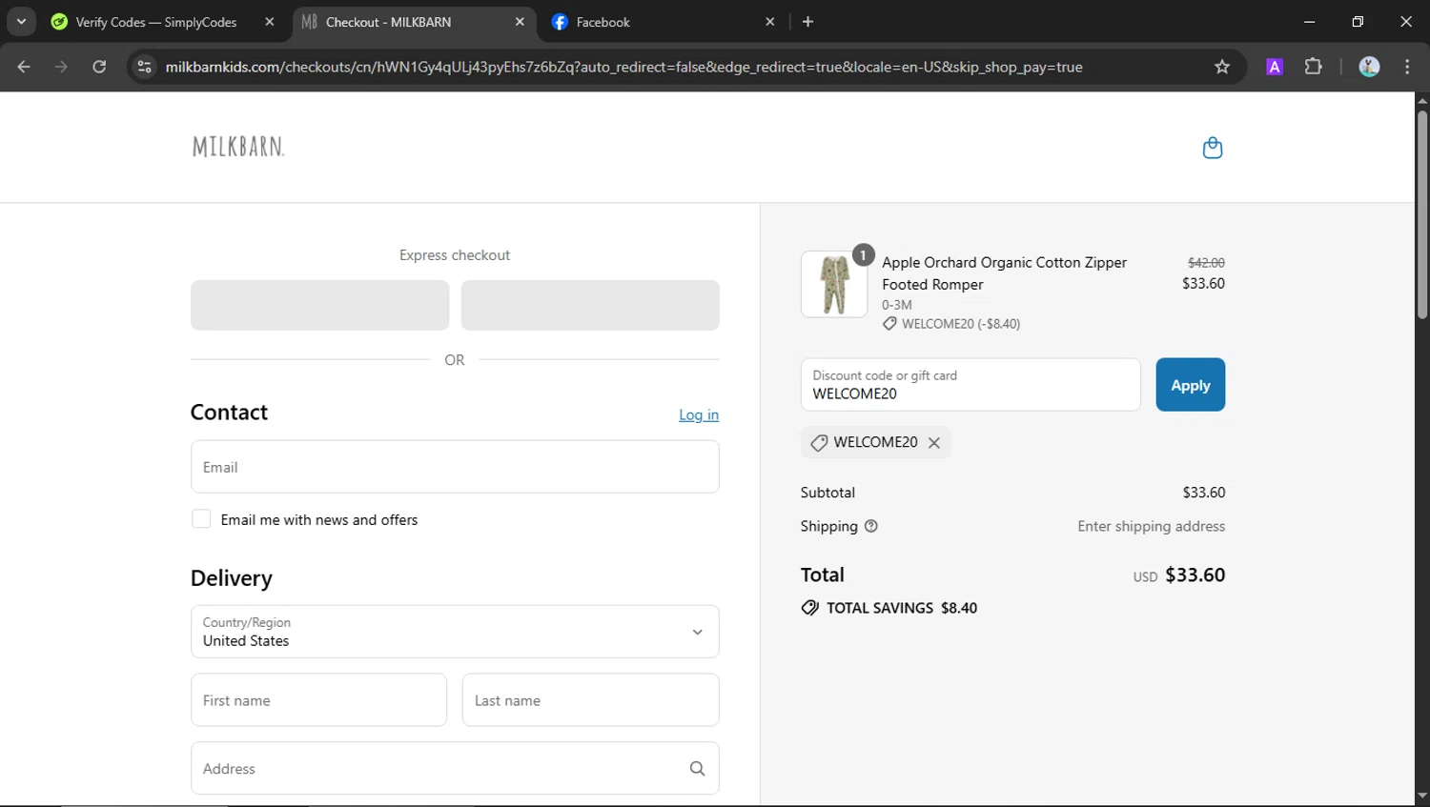Click the browser address bar URL
The image size is (1430, 807).
623,67
